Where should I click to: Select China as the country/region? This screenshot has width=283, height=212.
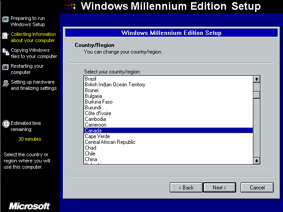91,159
